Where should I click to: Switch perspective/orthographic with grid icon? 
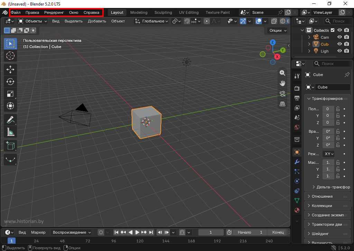[282, 104]
